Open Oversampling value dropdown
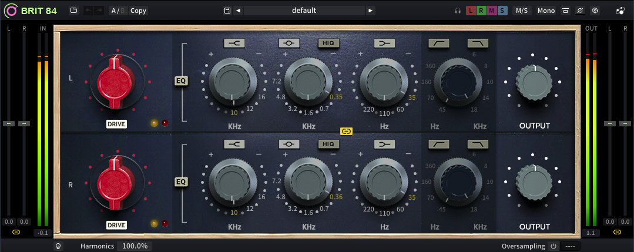The image size is (634, 252). click(570, 246)
